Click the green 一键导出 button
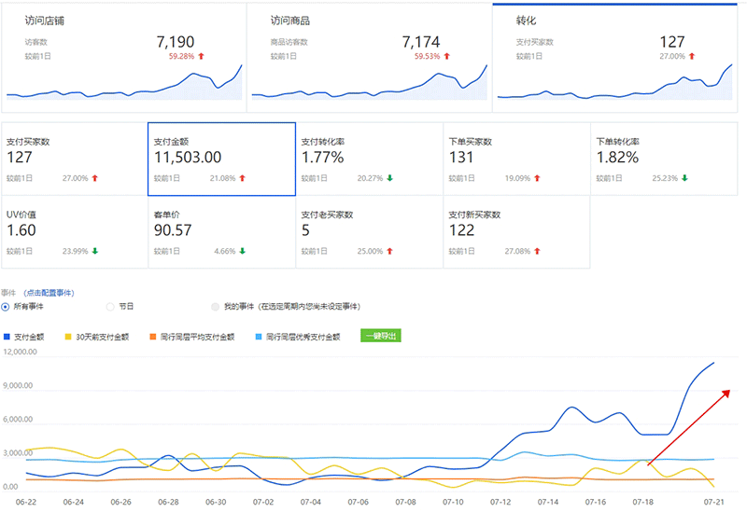The image size is (747, 512). 380,336
